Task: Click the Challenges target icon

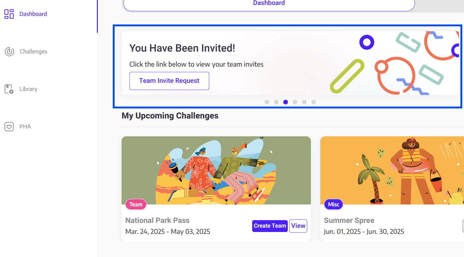Action: point(9,51)
